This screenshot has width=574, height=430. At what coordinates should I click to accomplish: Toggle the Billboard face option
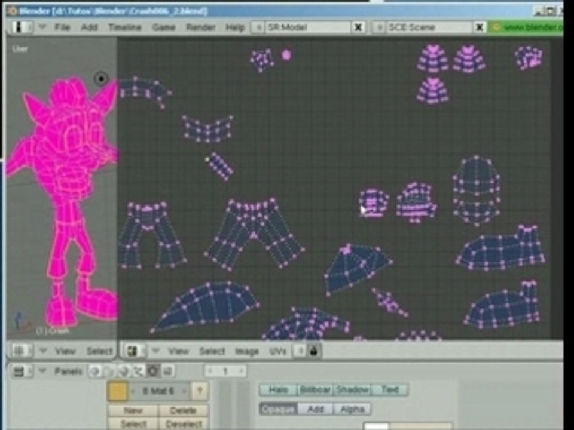315,390
